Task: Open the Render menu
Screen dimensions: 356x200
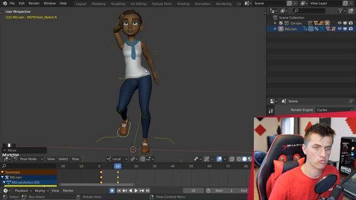Action: coord(34,3)
